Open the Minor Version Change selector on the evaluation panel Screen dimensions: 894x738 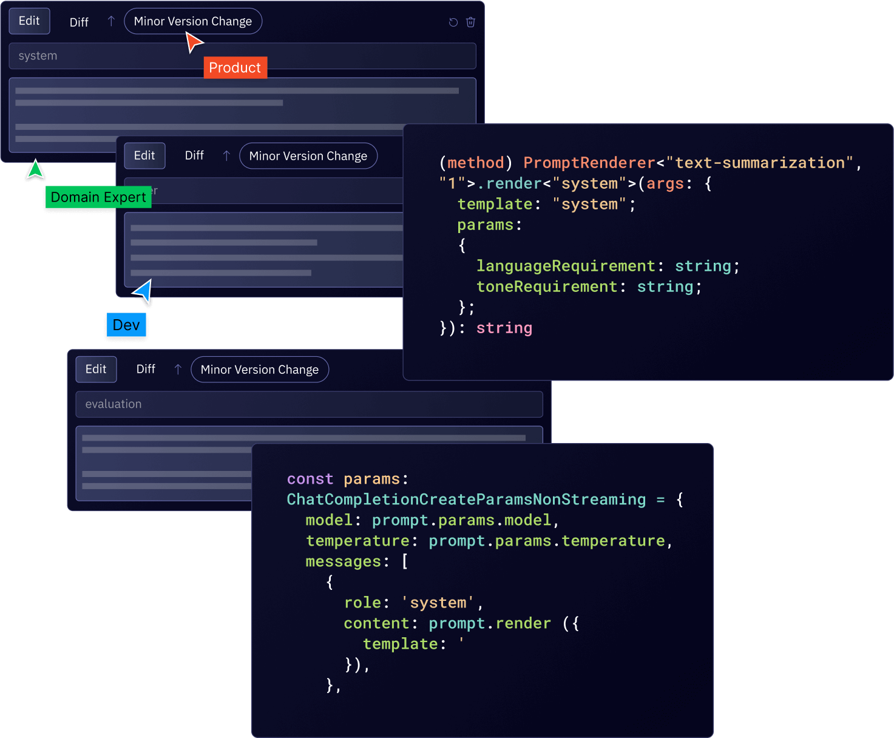pyautogui.click(x=260, y=369)
